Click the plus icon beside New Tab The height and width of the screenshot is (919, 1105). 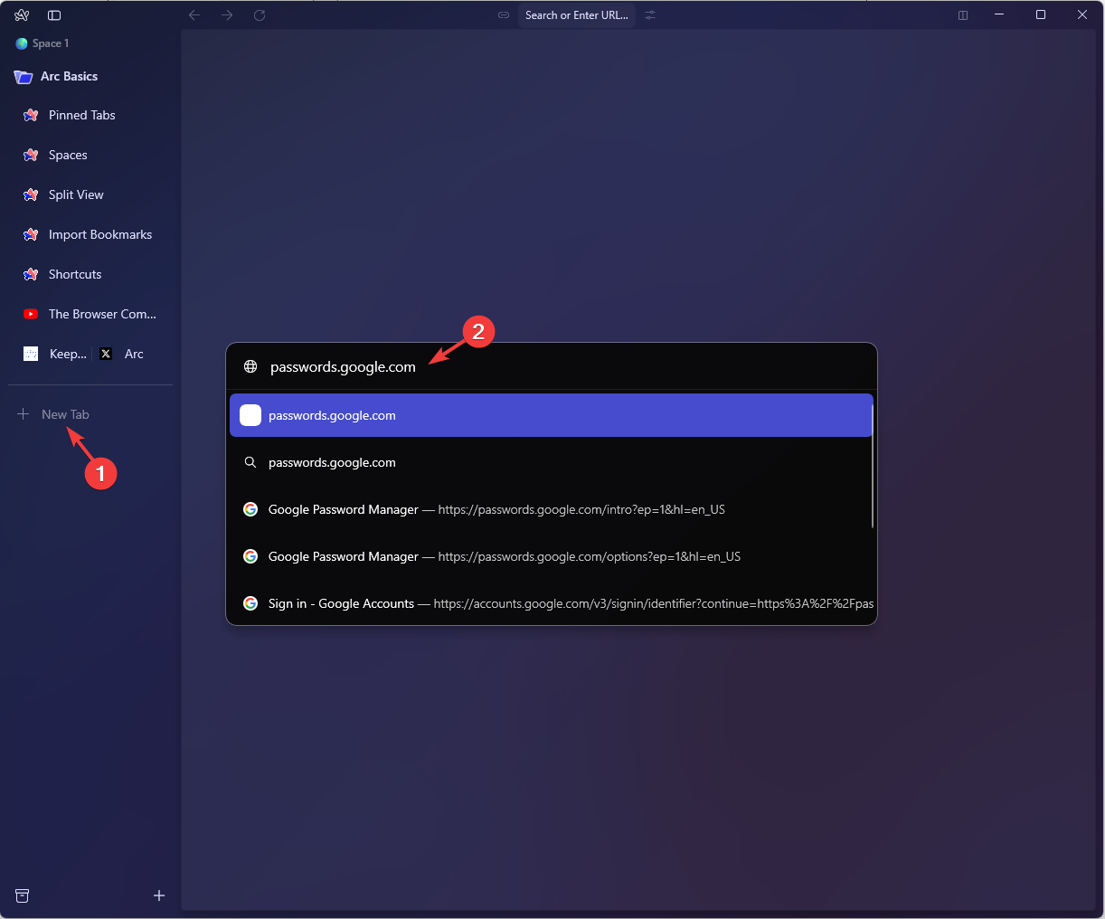[23, 414]
